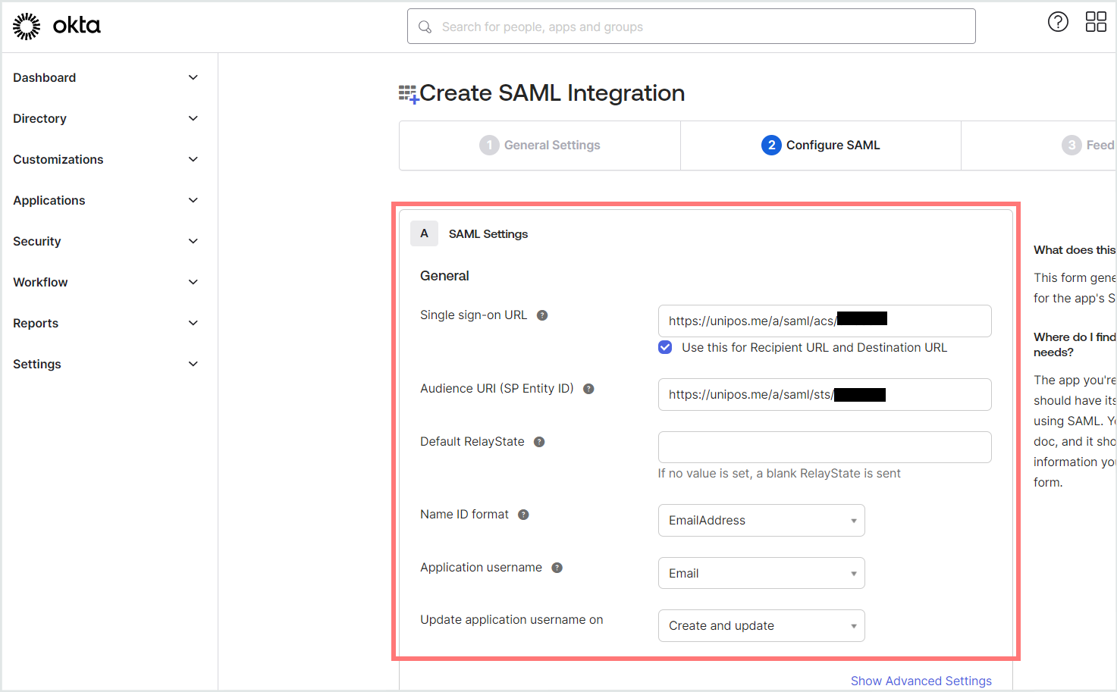
Task: Click the search magnifier icon
Action: coord(425,27)
